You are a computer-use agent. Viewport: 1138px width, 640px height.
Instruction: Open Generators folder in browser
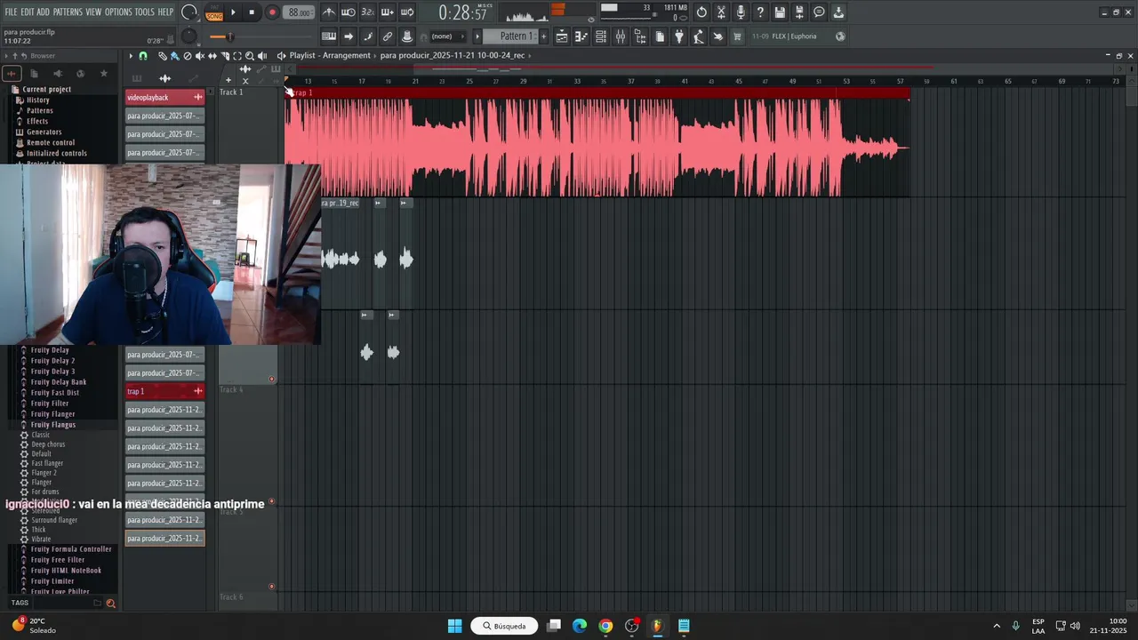[x=44, y=132]
